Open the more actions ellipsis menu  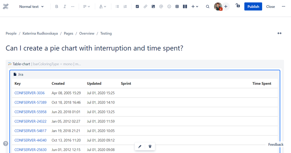(283, 6)
